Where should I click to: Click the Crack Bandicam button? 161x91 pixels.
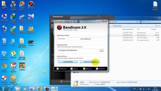coord(68,62)
